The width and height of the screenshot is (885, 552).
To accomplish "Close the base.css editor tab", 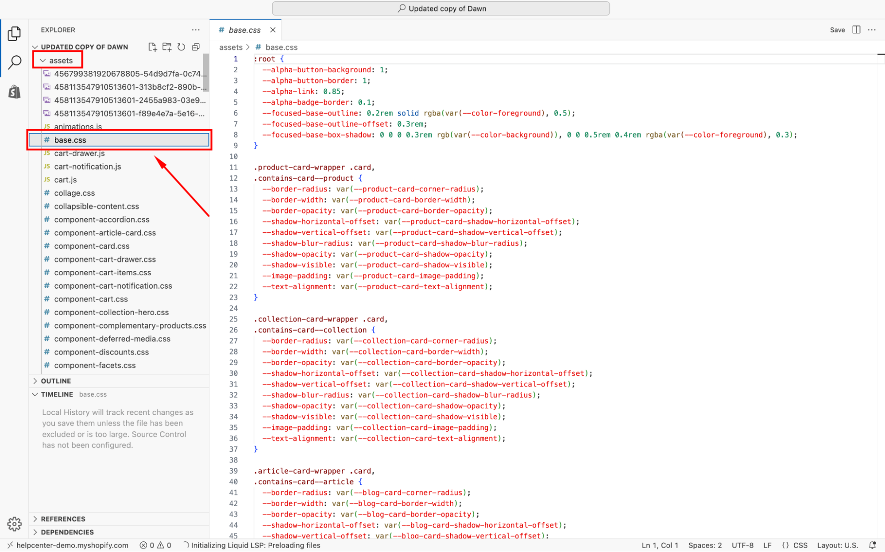I will coord(273,30).
